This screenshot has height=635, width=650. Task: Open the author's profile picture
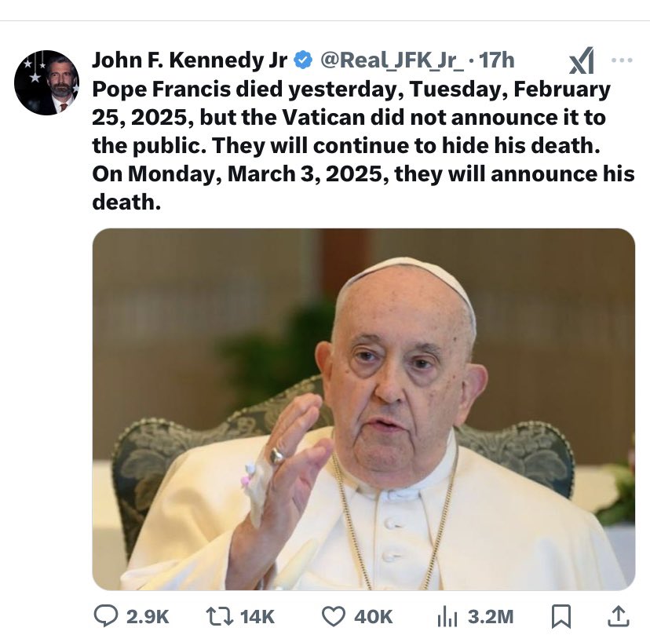[46, 82]
